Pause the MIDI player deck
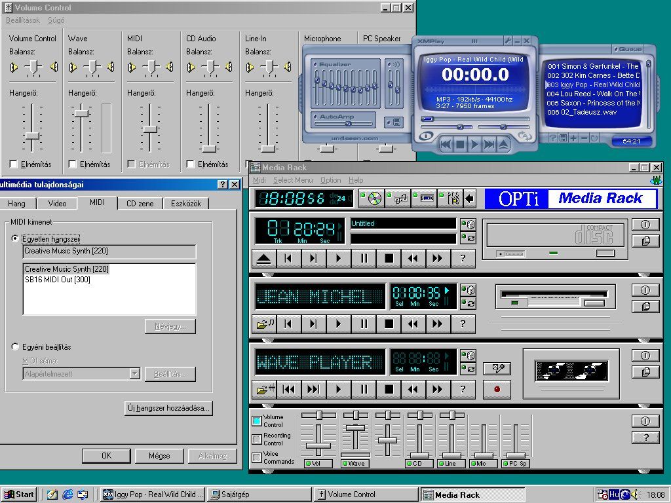 click(364, 324)
